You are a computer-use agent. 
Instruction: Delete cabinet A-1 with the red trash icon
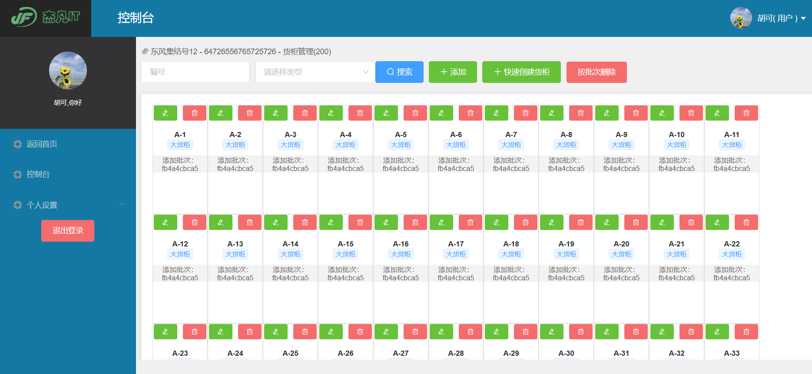pos(195,113)
